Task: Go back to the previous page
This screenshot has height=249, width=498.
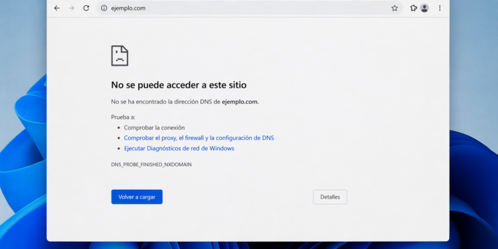Action: (57, 8)
